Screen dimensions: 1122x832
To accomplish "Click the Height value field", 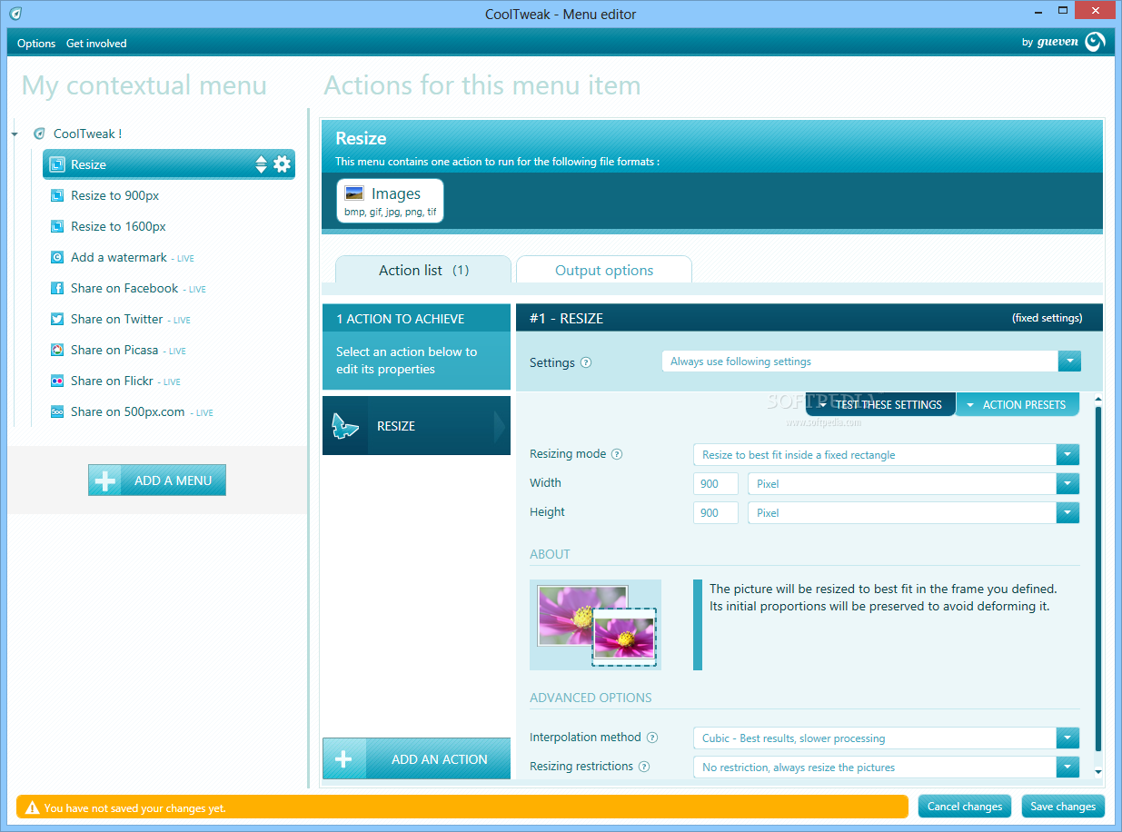I will click(x=716, y=513).
